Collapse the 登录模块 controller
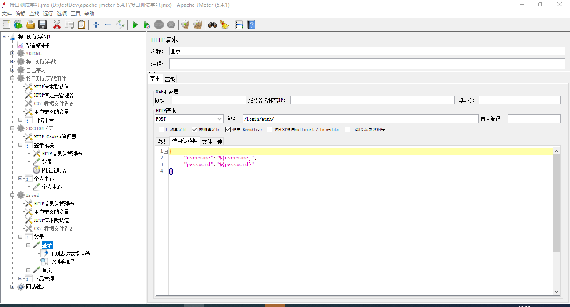570x307 pixels. [20, 145]
